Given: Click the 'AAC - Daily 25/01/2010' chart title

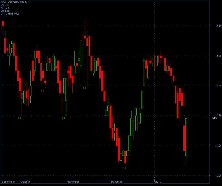Looking at the screenshot, I should [14, 2].
